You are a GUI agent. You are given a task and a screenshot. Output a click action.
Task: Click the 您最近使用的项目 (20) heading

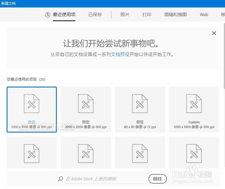pos(26,79)
